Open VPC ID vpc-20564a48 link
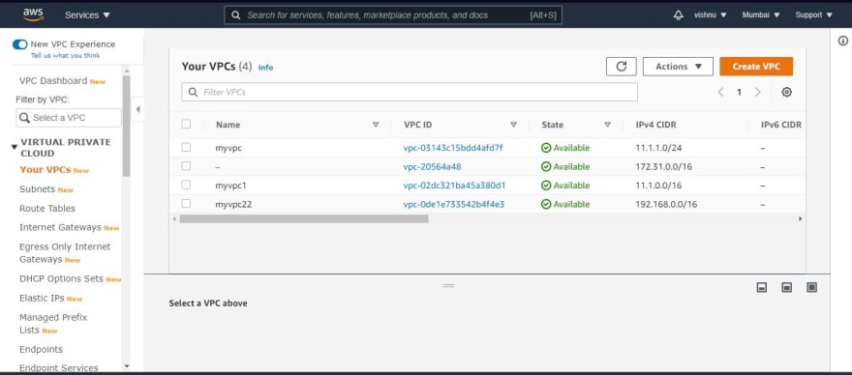This screenshot has height=375, width=852. point(432,166)
